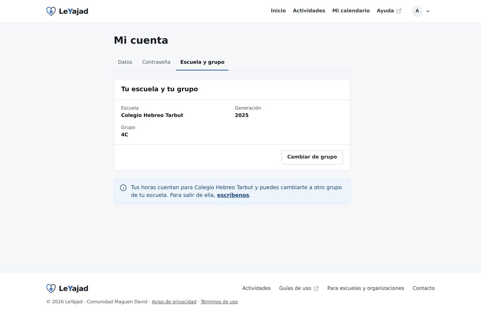Image resolution: width=481 pixels, height=317 pixels.
Task: Open the Términos de uso link
Action: point(219,302)
